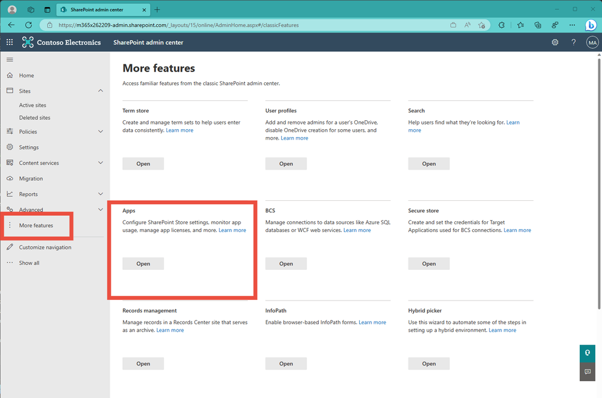This screenshot has width=602, height=398.
Task: Collapse the navigation hamburger menu
Action: click(10, 60)
